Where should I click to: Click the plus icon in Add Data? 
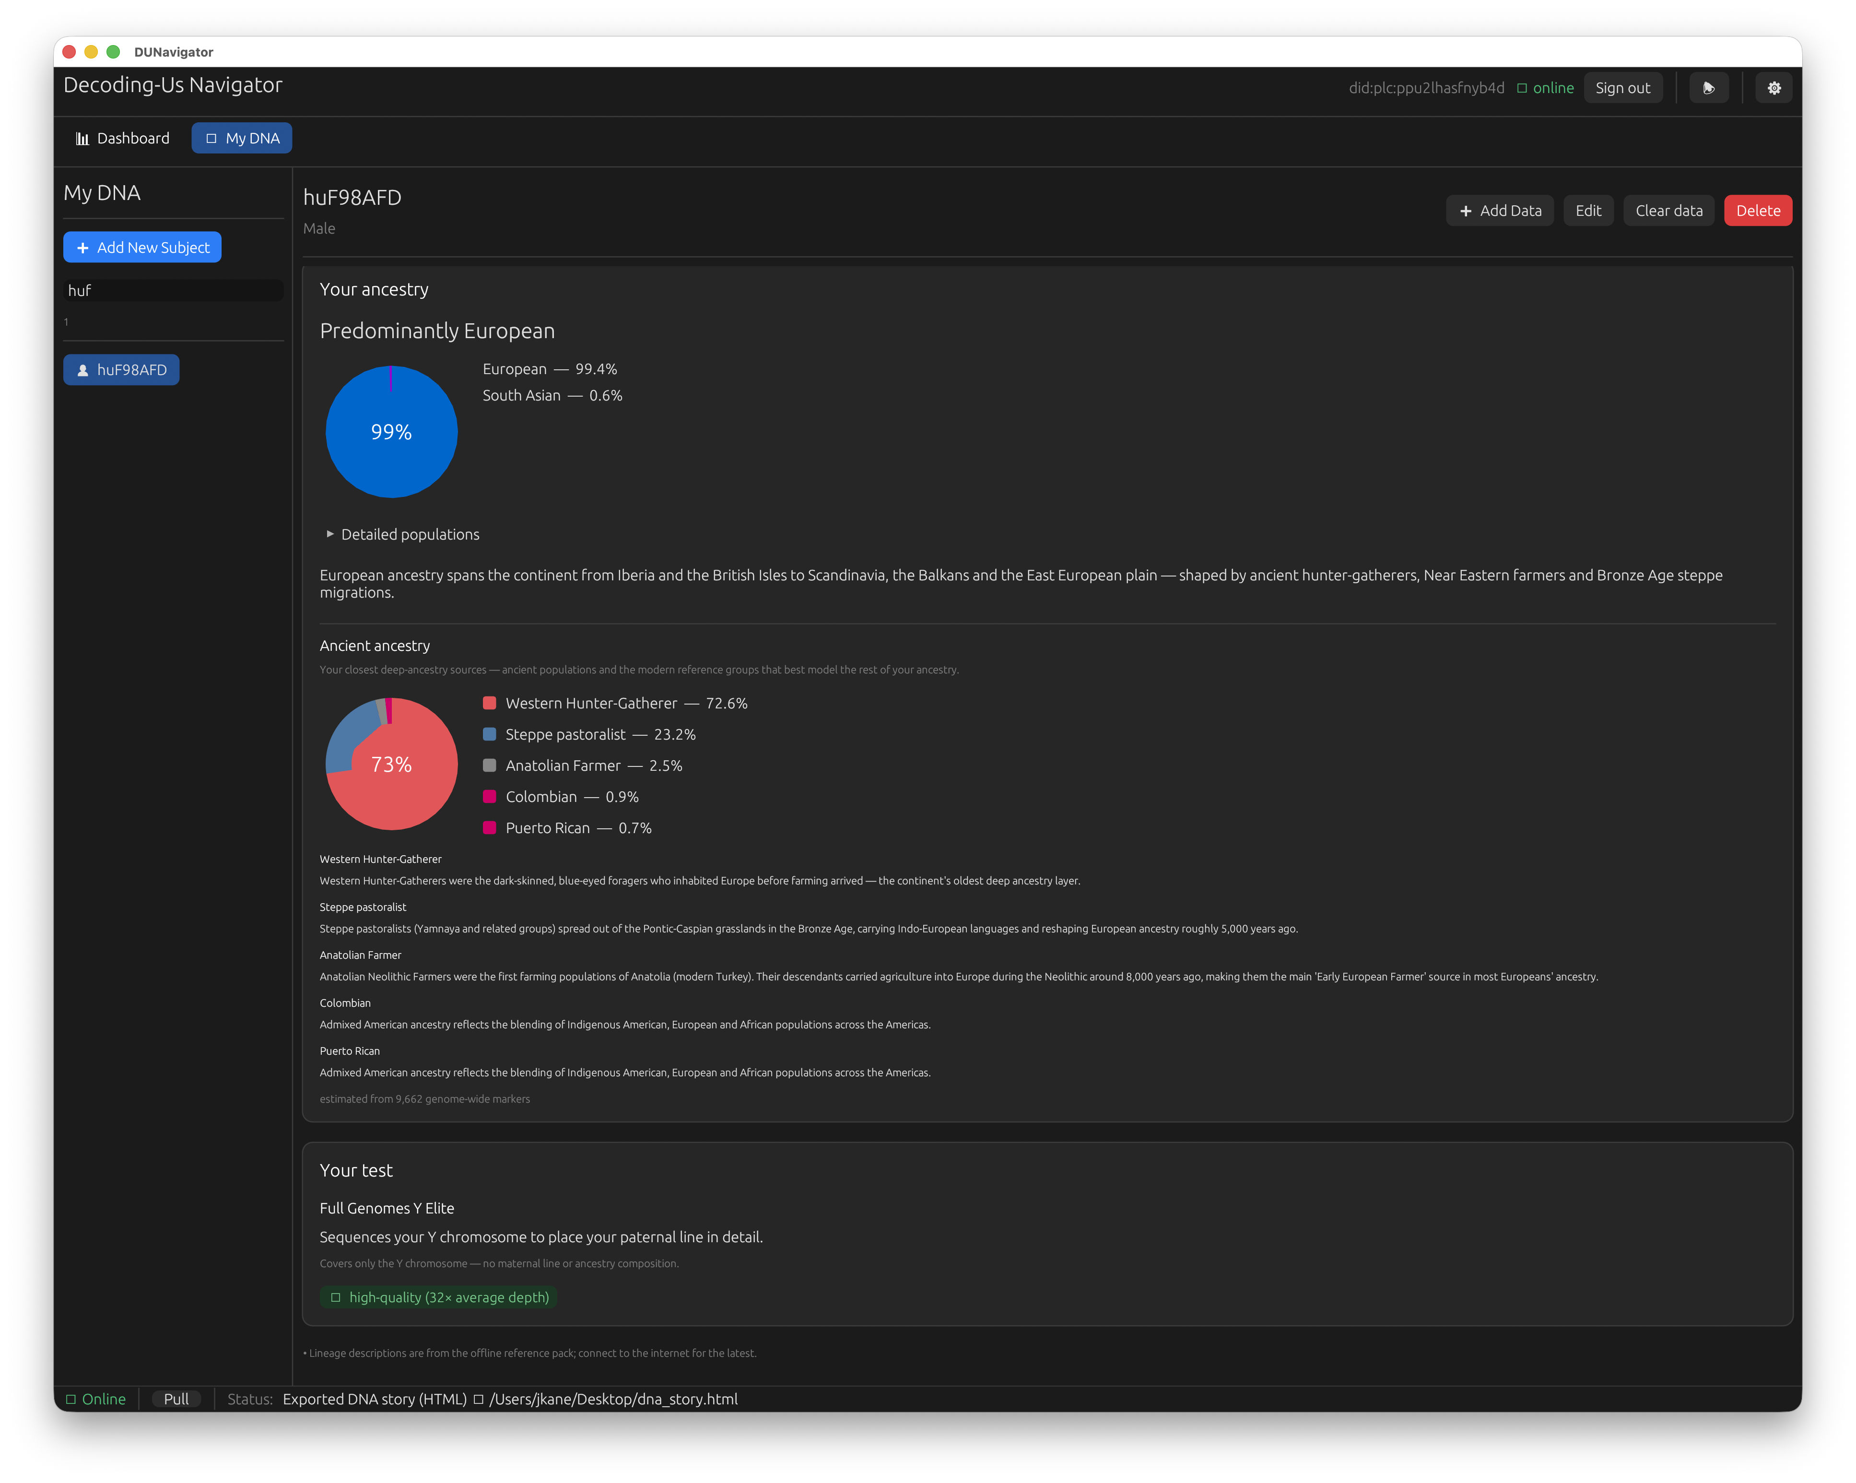pyautogui.click(x=1465, y=211)
